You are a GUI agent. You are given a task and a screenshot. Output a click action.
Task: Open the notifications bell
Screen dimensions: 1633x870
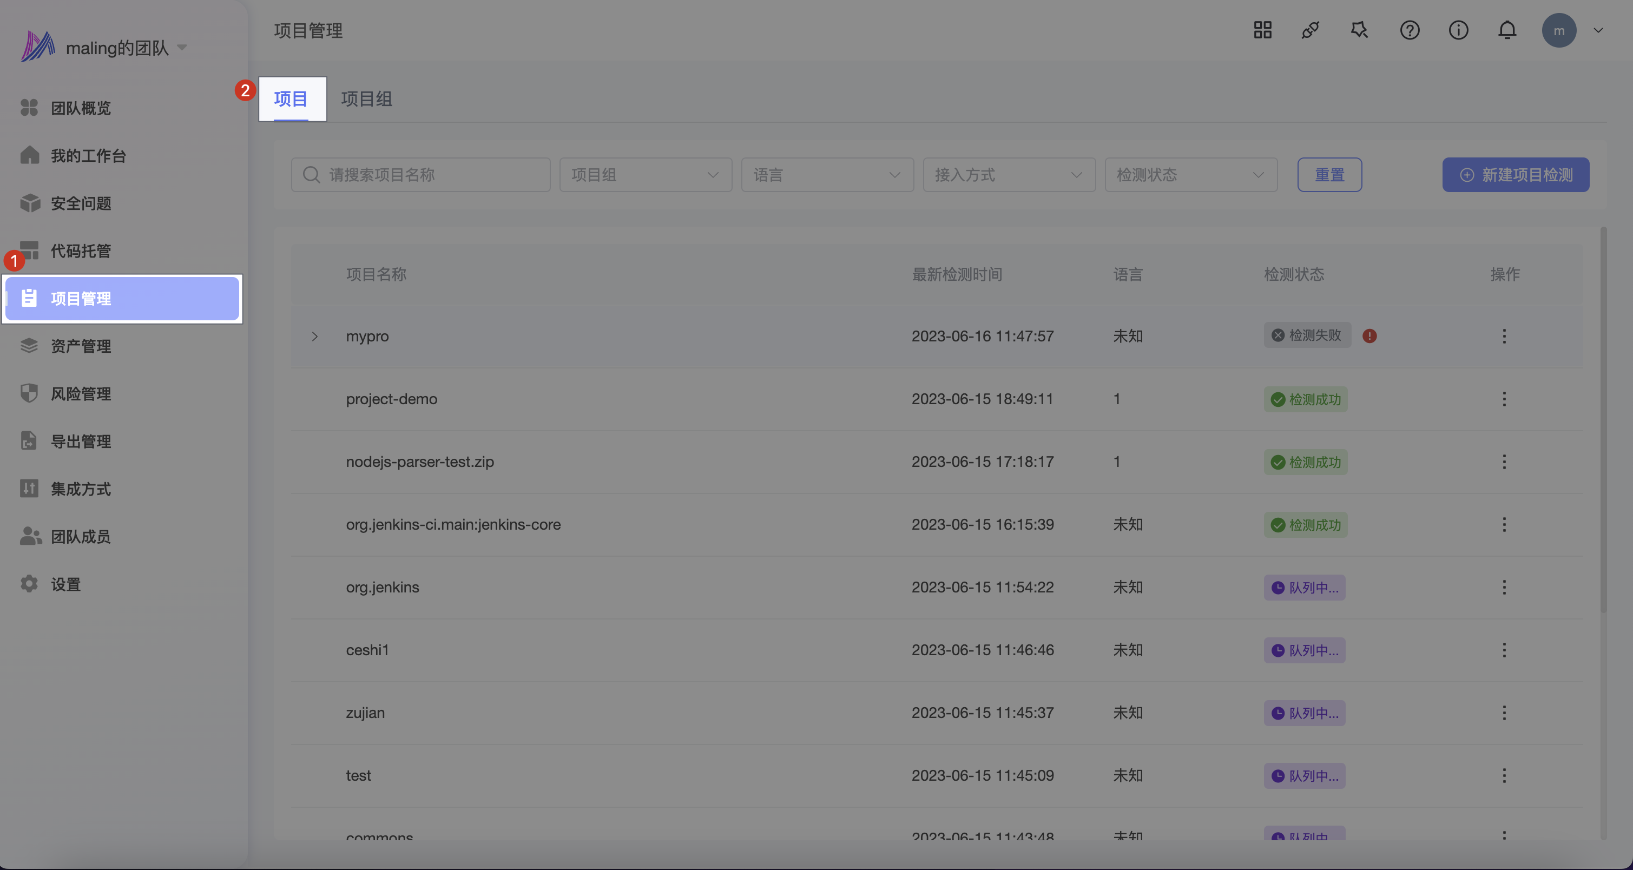[1507, 30]
